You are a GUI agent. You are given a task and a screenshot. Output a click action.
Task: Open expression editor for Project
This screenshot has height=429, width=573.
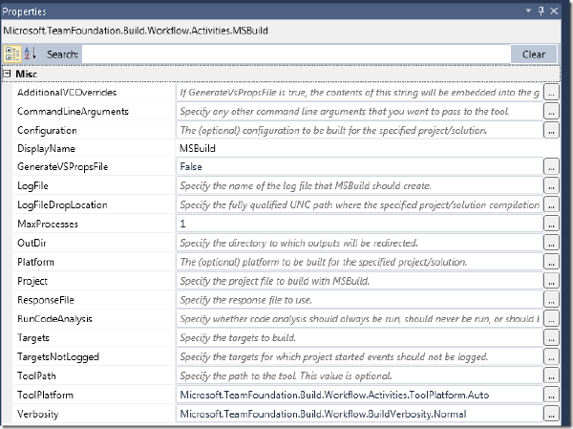tap(551, 281)
